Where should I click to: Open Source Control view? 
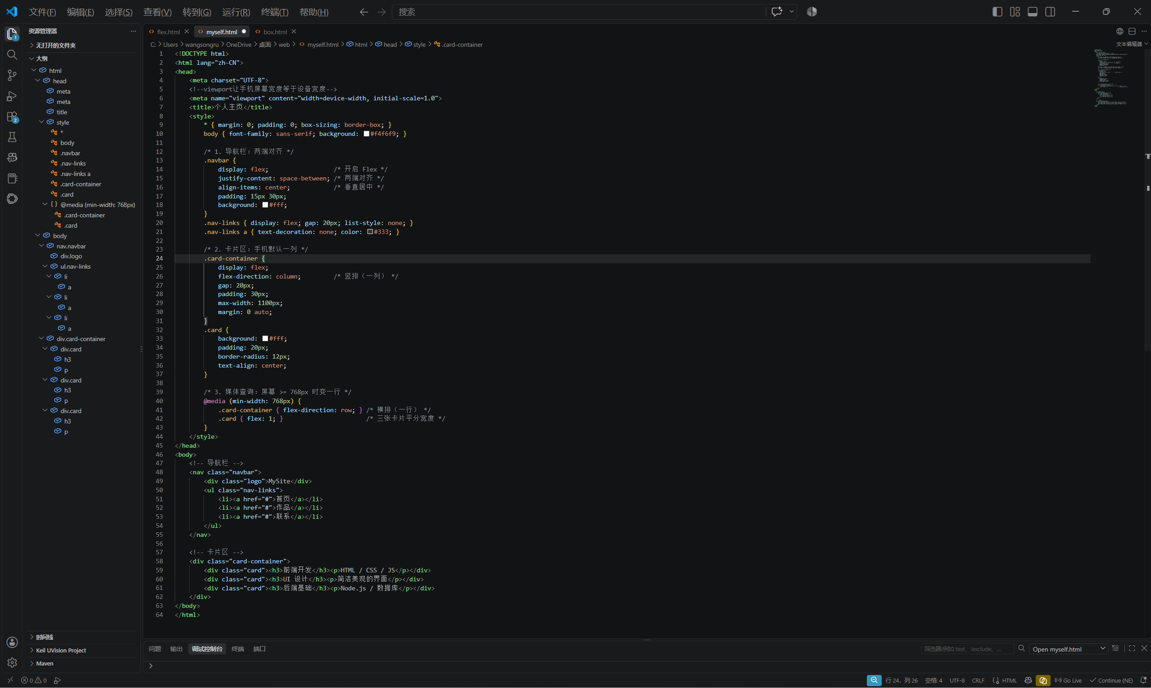12,75
